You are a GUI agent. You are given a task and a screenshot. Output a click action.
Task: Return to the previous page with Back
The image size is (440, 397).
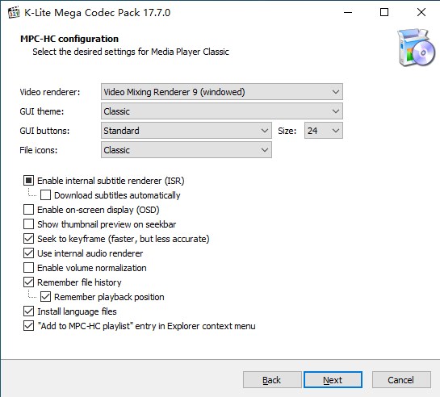pyautogui.click(x=272, y=380)
